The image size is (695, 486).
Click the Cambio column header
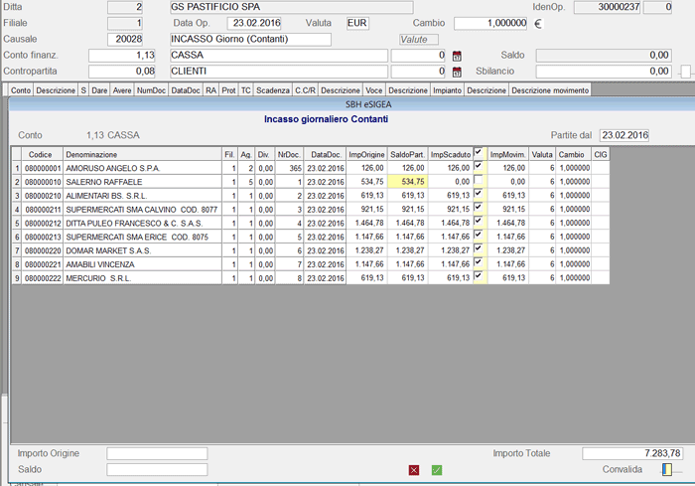click(574, 154)
